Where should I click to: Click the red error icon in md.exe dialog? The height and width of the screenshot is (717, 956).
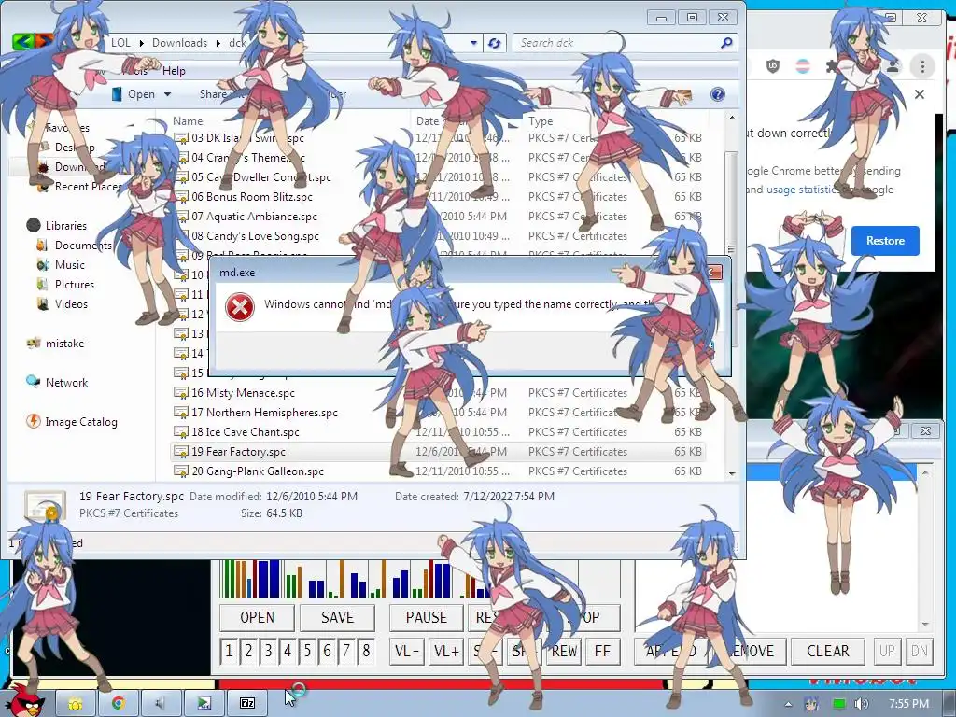pyautogui.click(x=239, y=306)
